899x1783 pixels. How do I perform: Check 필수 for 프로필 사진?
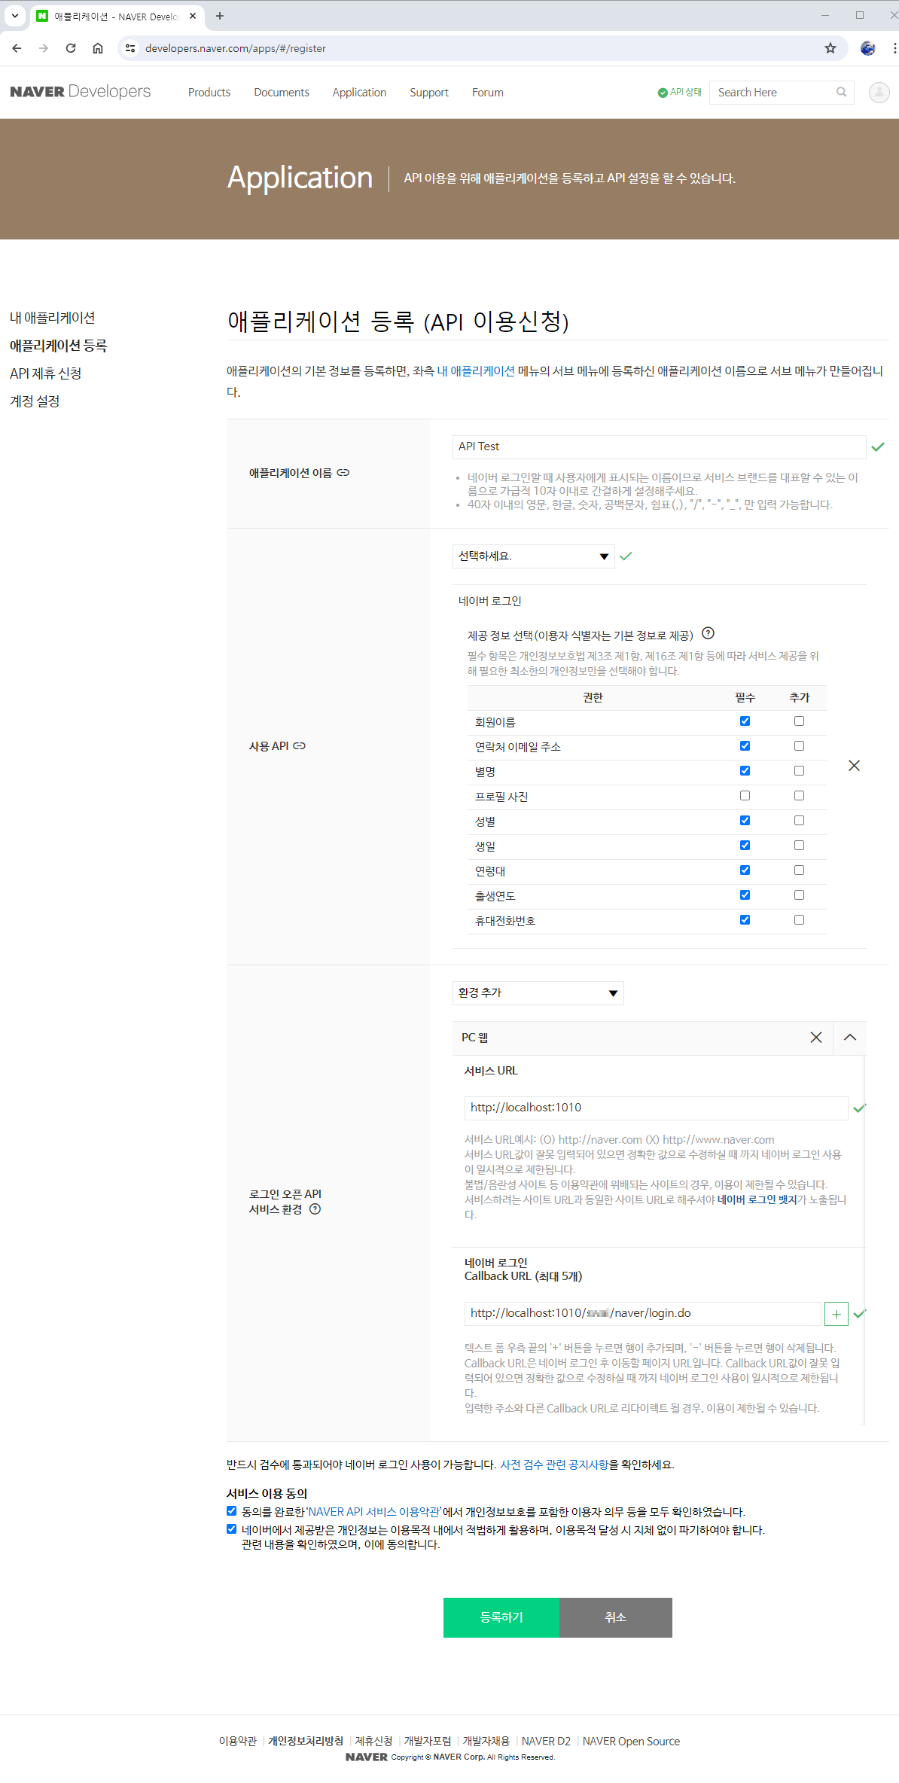tap(745, 796)
